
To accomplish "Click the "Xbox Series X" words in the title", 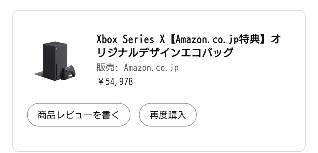I will point(130,39).
